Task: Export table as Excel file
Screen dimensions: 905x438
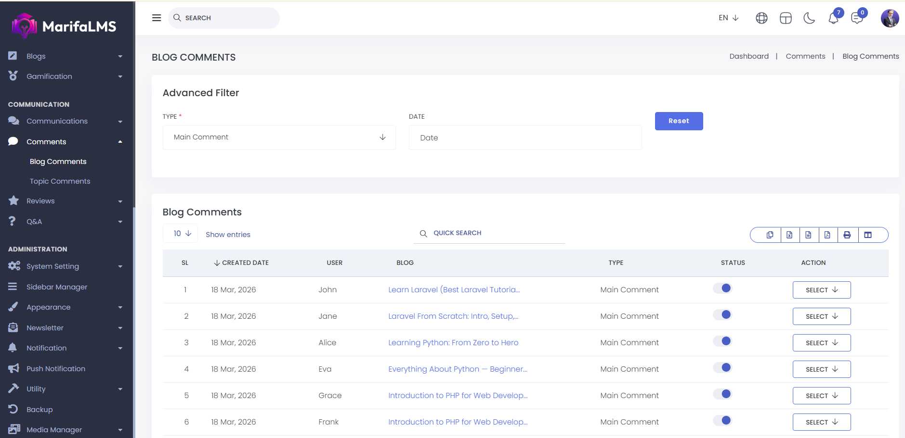Action: click(789, 235)
